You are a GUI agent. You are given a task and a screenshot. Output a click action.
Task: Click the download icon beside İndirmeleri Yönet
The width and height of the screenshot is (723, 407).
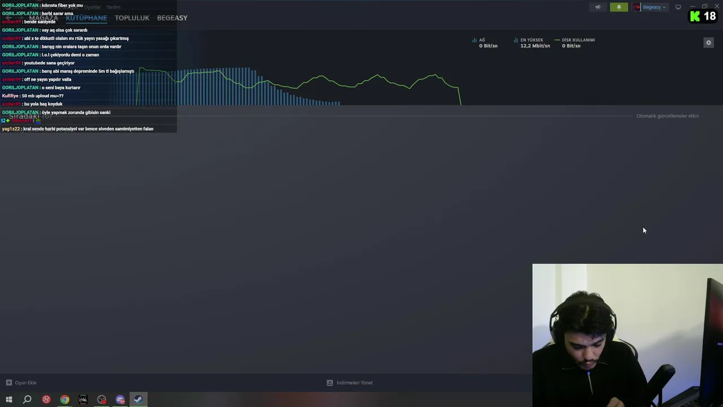[x=330, y=383]
